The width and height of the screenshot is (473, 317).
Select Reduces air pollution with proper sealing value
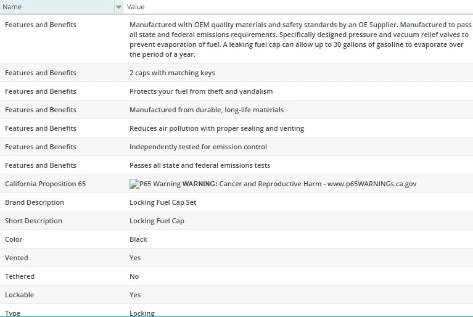tap(216, 128)
